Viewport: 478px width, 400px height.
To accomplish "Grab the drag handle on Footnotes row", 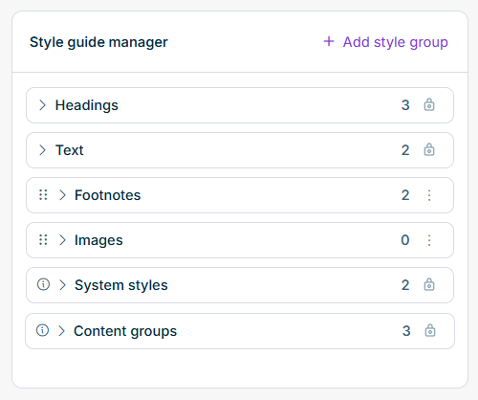I will pos(43,195).
